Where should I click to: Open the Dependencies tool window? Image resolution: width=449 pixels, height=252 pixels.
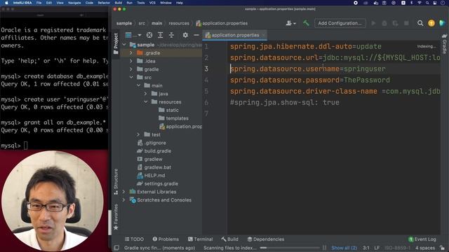tap(266, 239)
